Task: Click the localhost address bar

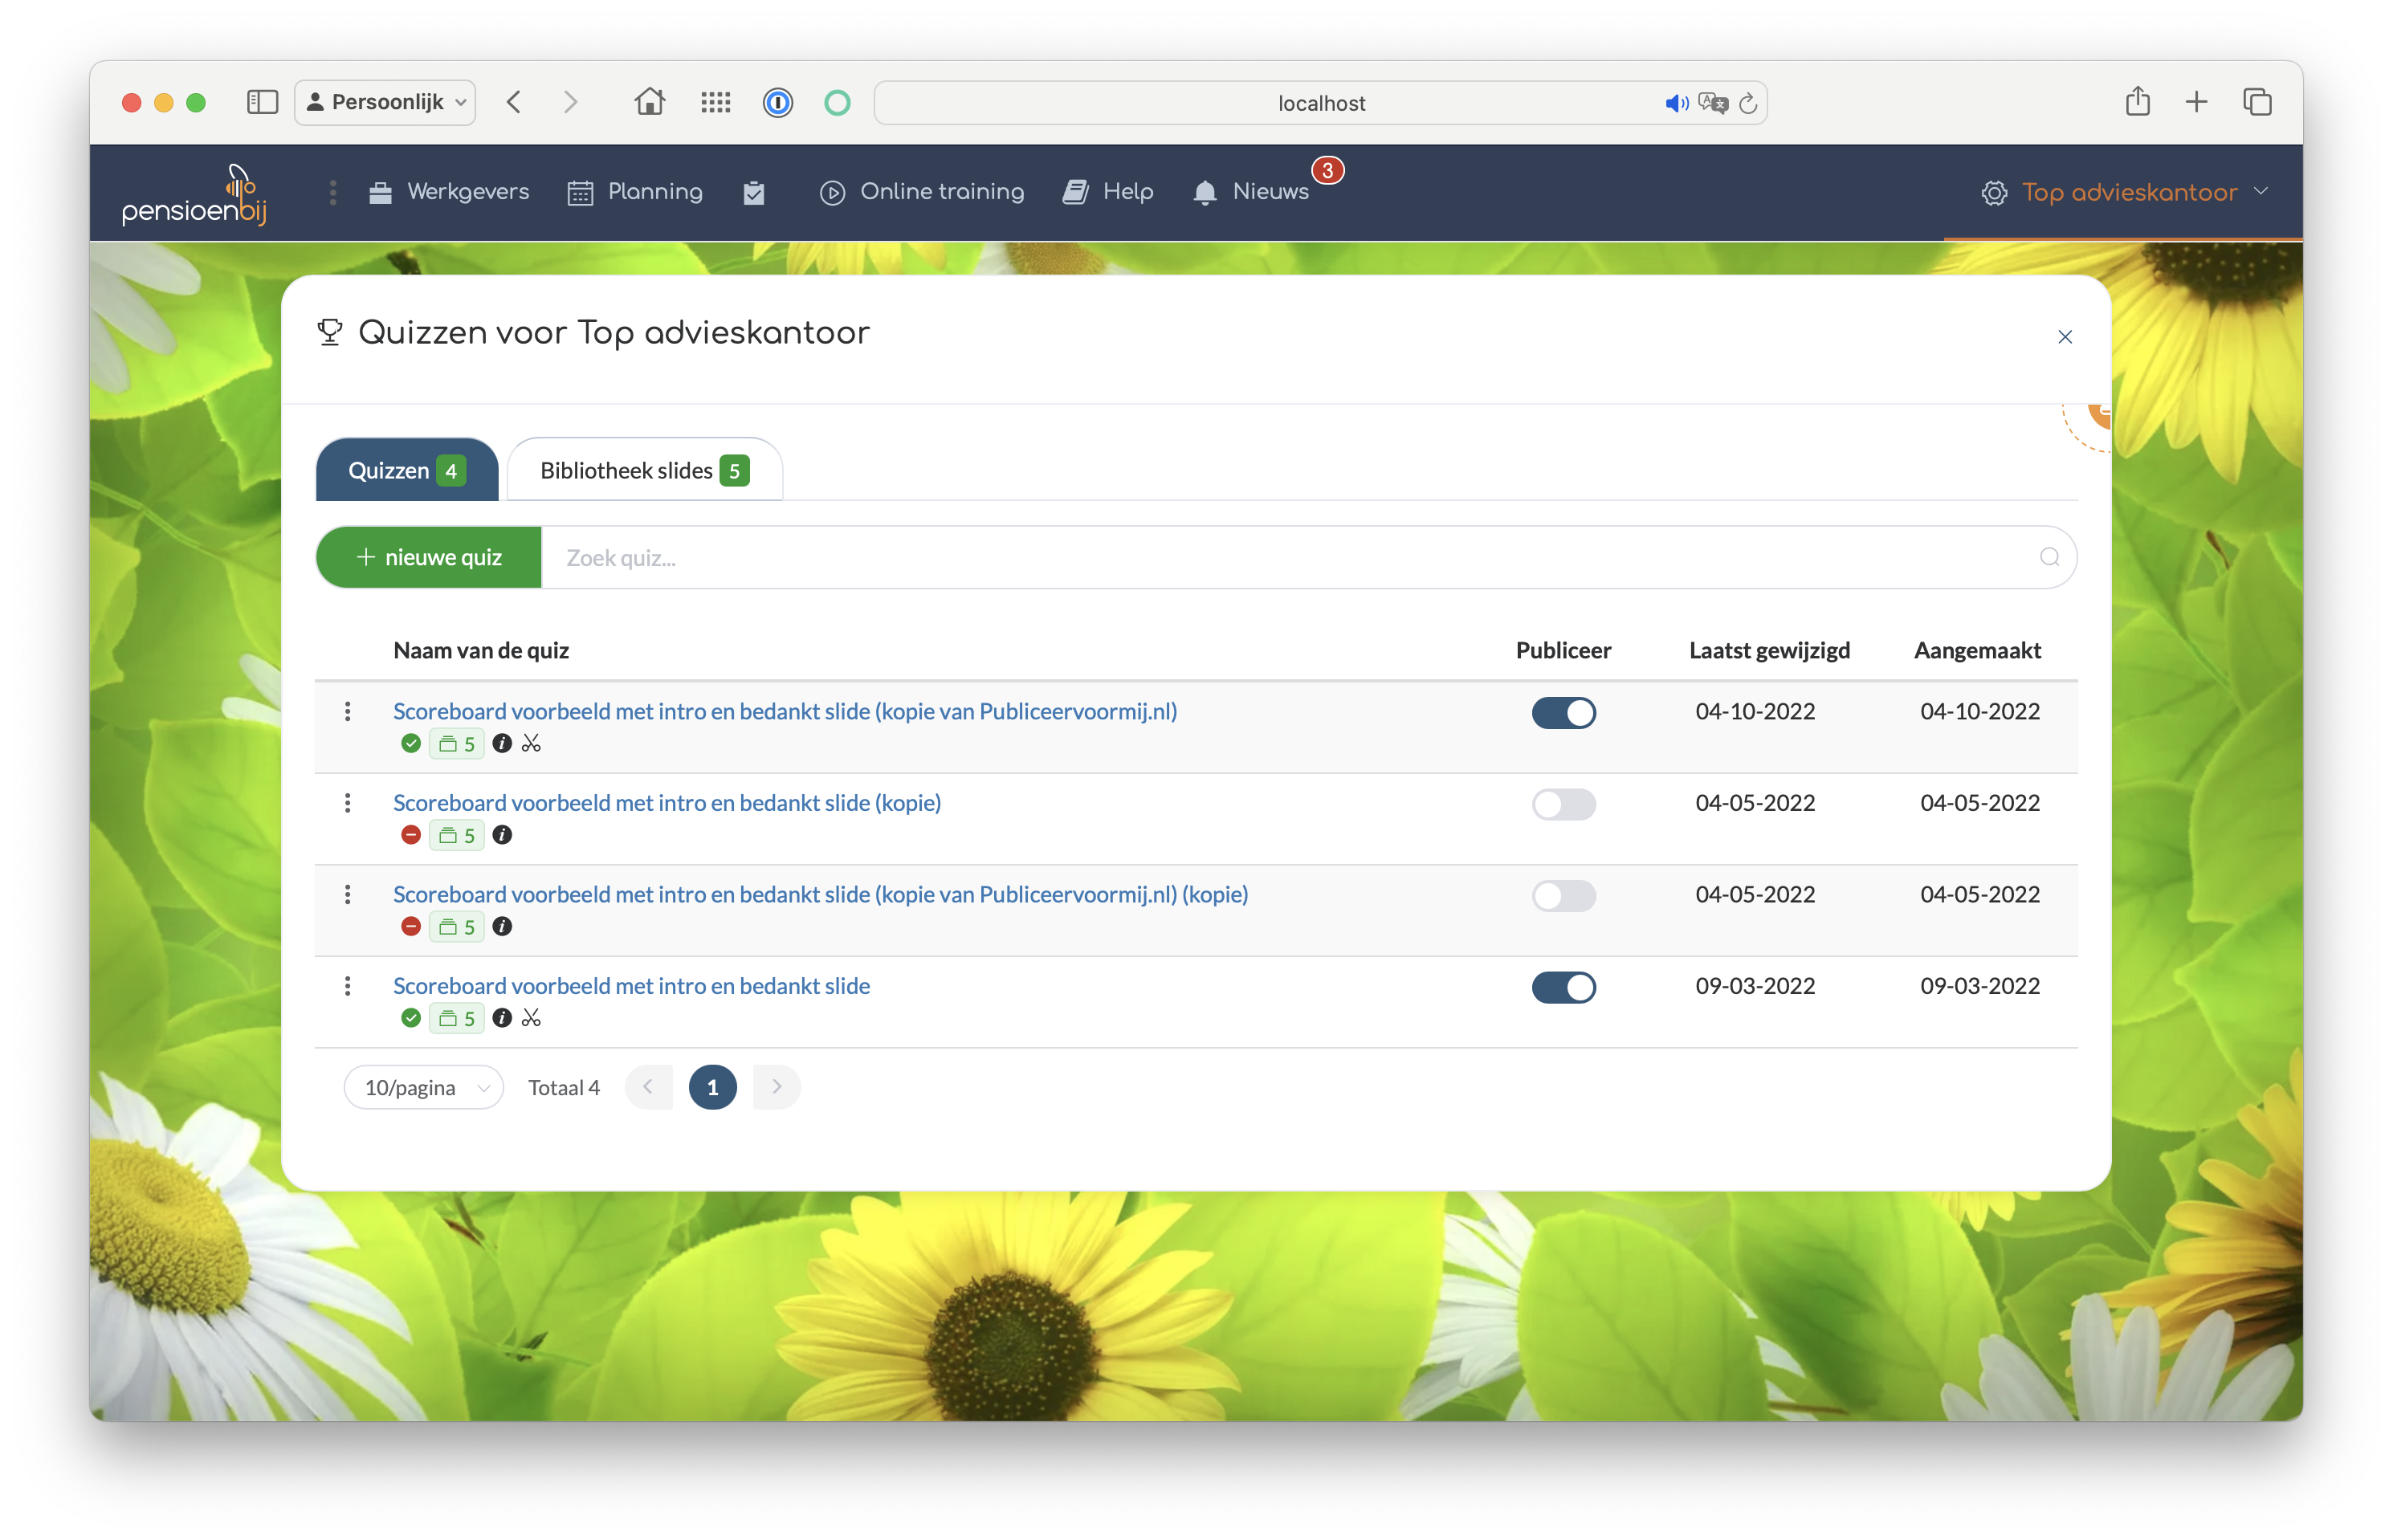Action: click(x=1320, y=103)
